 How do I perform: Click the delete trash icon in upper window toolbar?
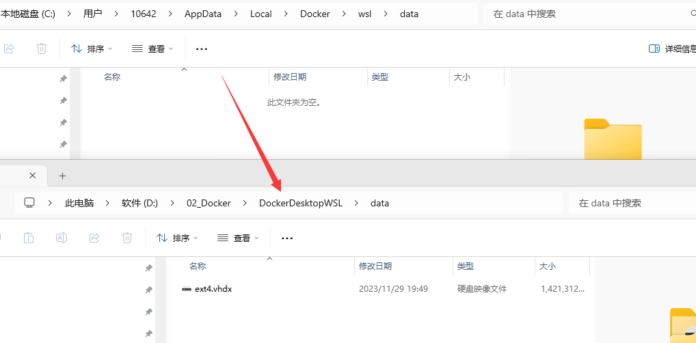click(x=42, y=49)
